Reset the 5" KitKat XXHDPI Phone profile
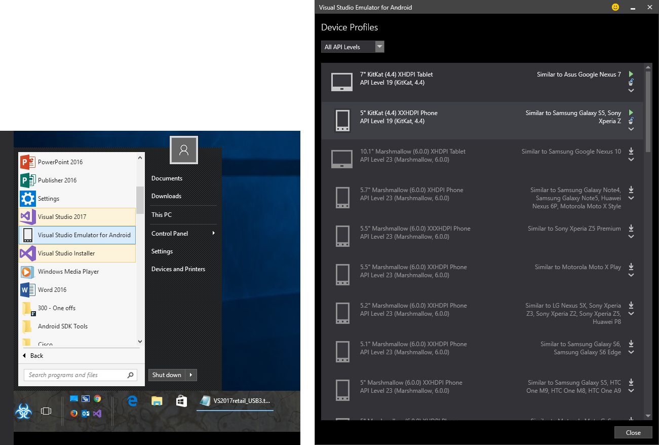 point(631,121)
